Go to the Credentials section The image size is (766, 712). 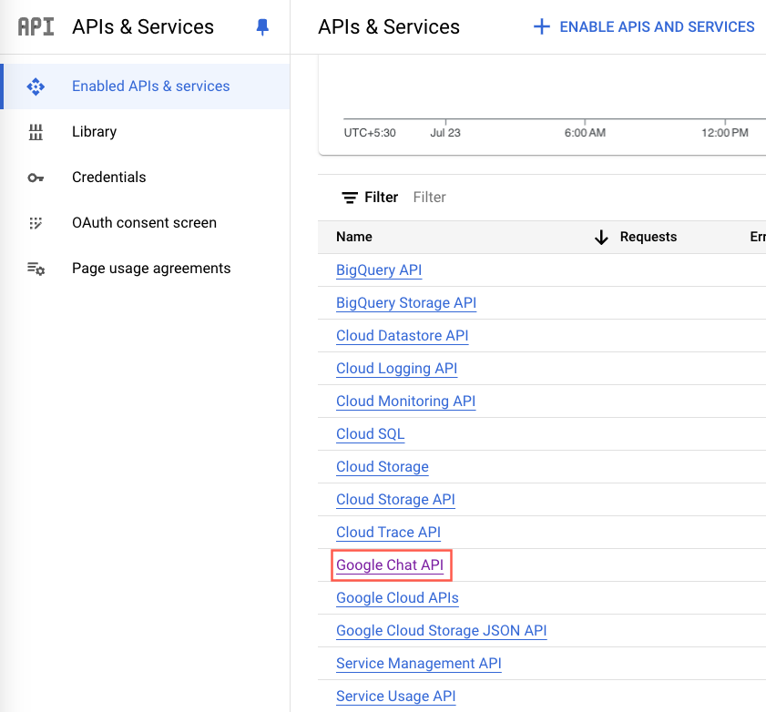[x=147, y=178]
